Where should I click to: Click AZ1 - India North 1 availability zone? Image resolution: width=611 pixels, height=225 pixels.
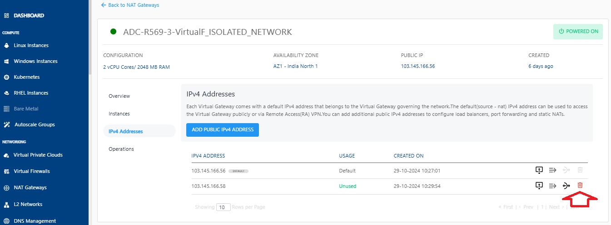click(x=295, y=66)
